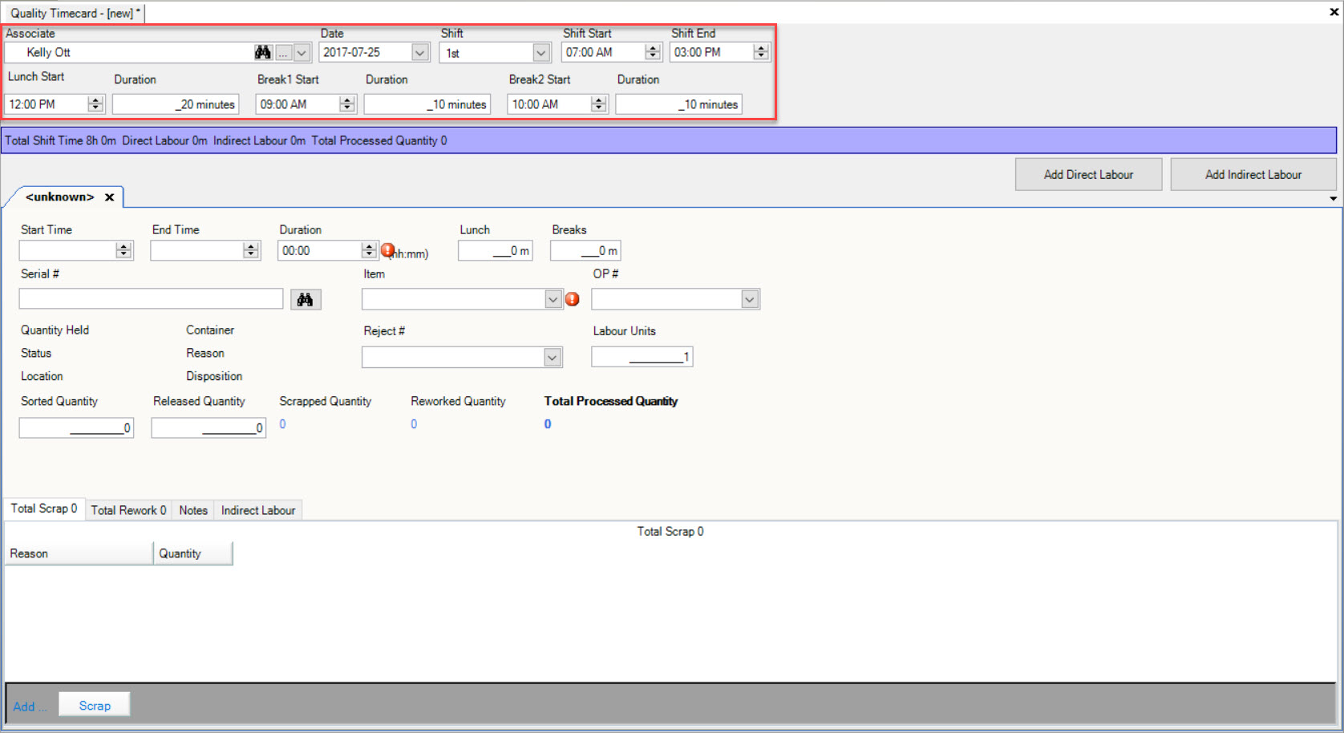Open the Notes tab
This screenshot has height=733, width=1344.
(x=193, y=510)
